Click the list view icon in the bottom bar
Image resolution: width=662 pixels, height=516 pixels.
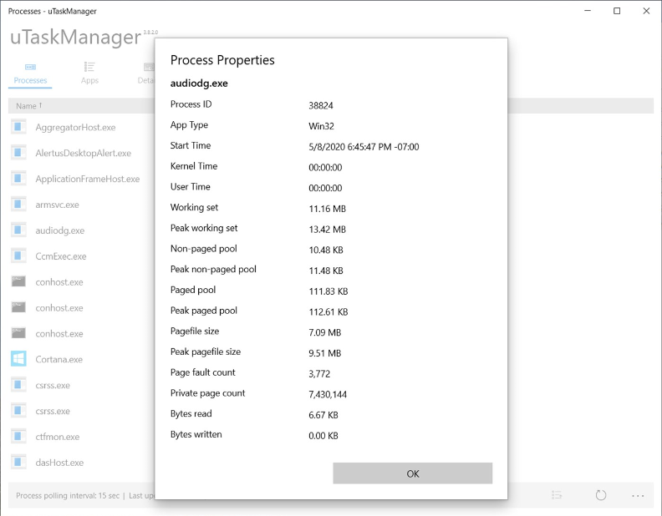pos(557,495)
